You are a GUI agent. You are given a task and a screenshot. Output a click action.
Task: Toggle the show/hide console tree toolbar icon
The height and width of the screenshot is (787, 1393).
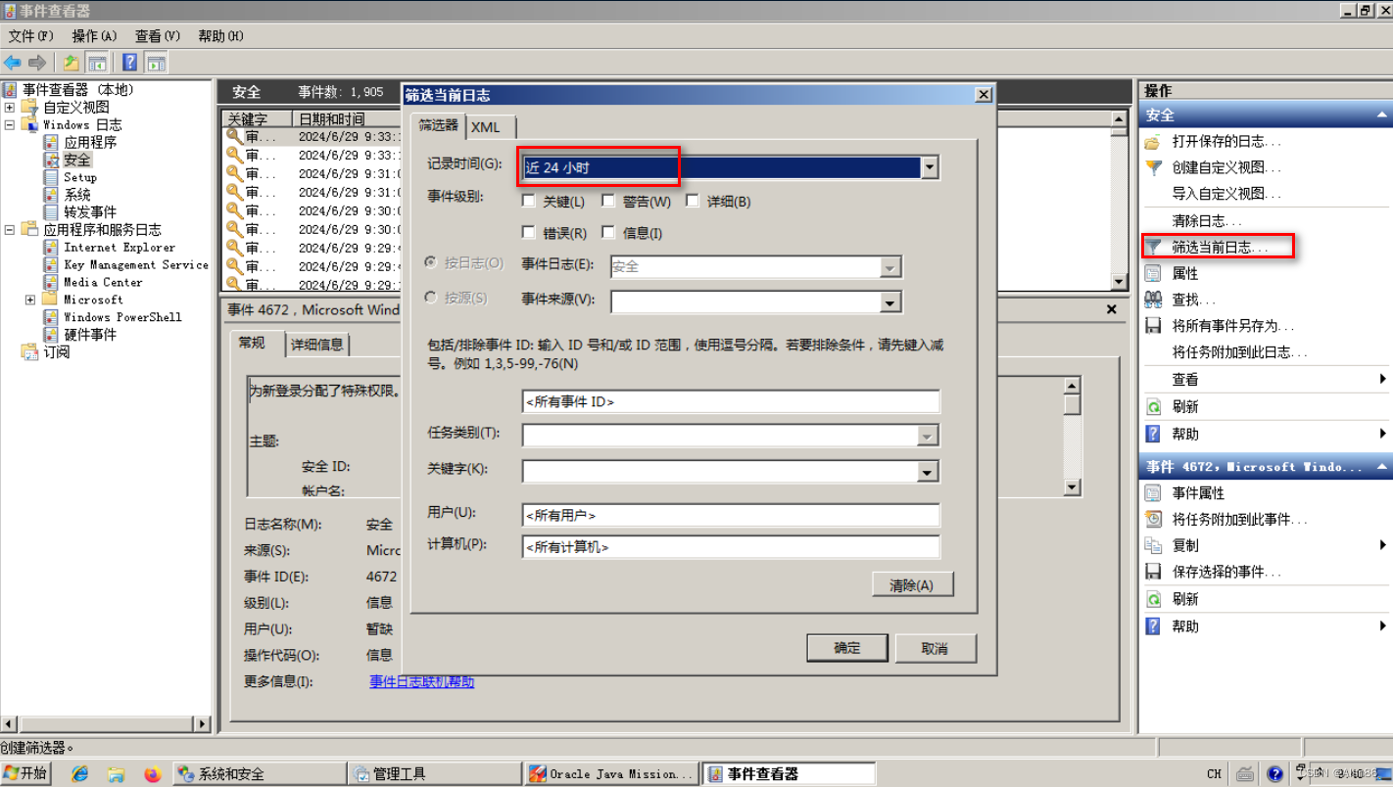tap(97, 63)
